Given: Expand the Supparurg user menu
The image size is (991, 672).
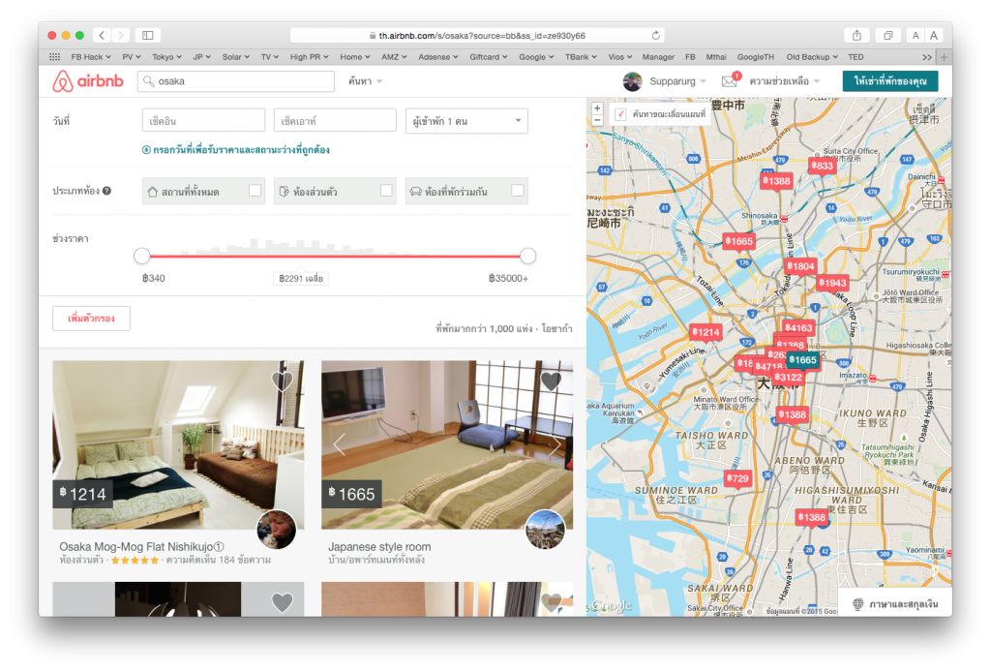Looking at the screenshot, I should (x=666, y=81).
